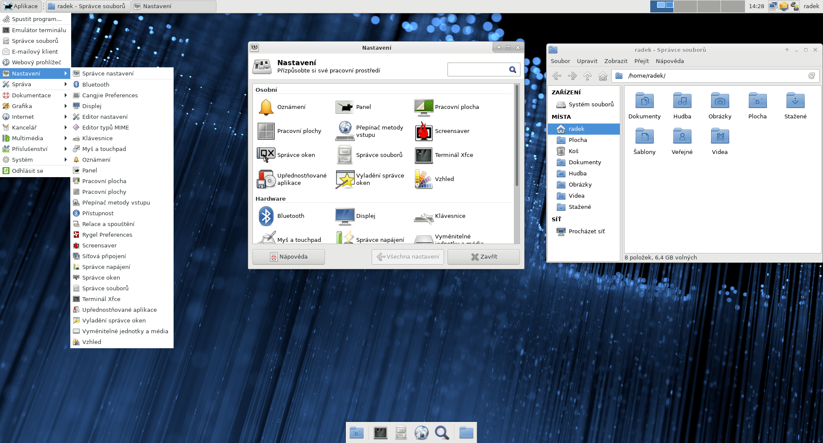
Task: Open Vzhled appearance settings in Settings window
Action: [424, 179]
